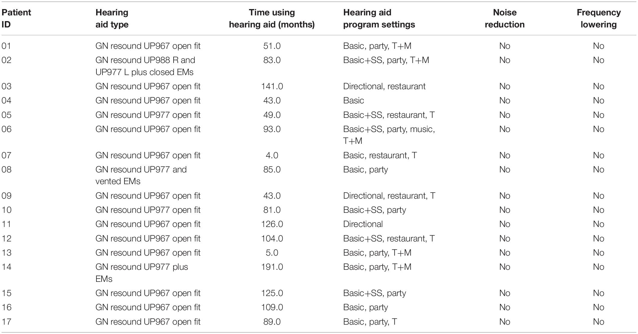Select the 'vented EMs' text for patient 08
Screen dimensions: 638x334
coord(118,181)
